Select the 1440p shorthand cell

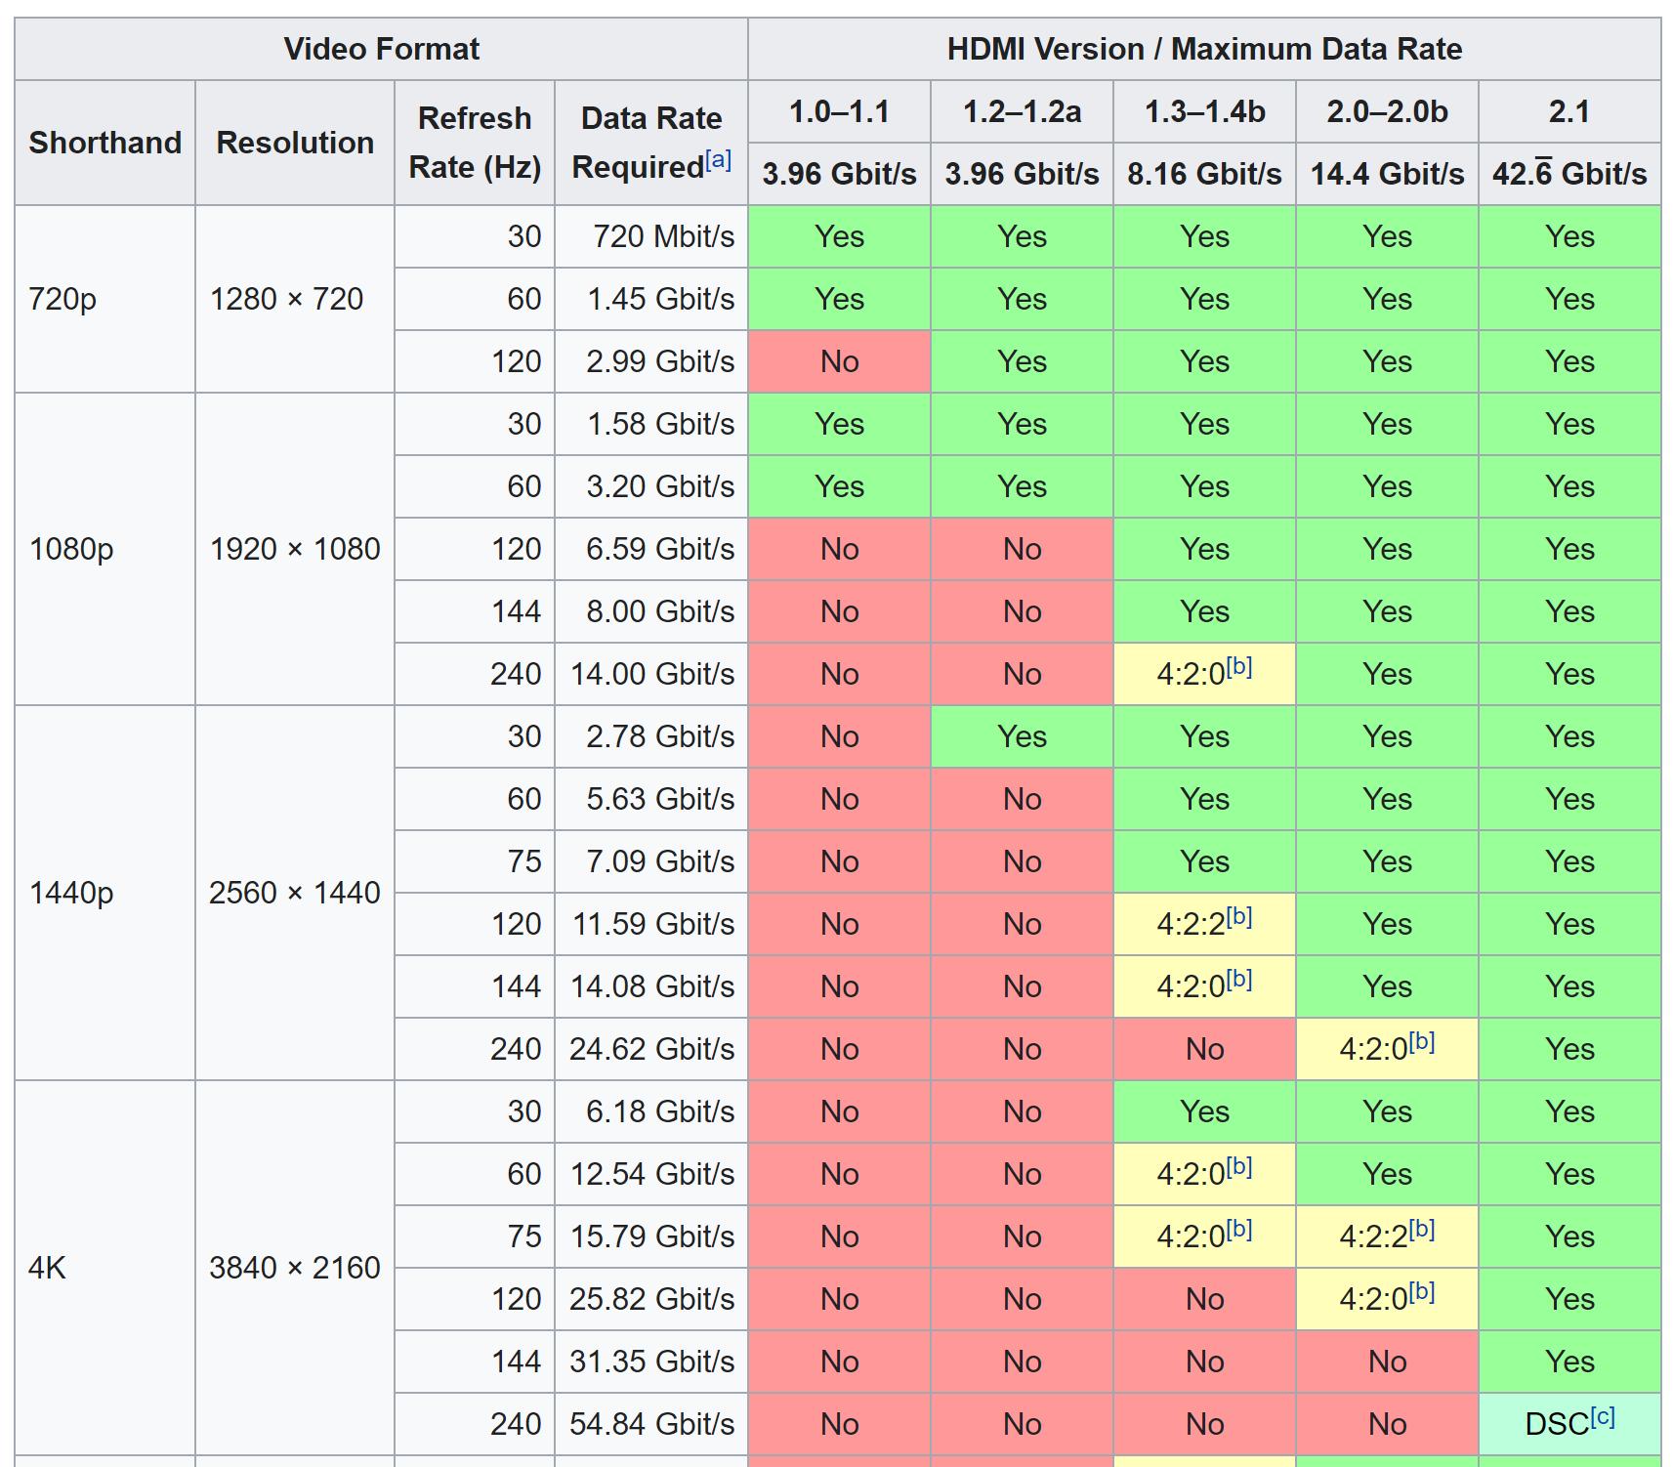pyautogui.click(x=71, y=893)
